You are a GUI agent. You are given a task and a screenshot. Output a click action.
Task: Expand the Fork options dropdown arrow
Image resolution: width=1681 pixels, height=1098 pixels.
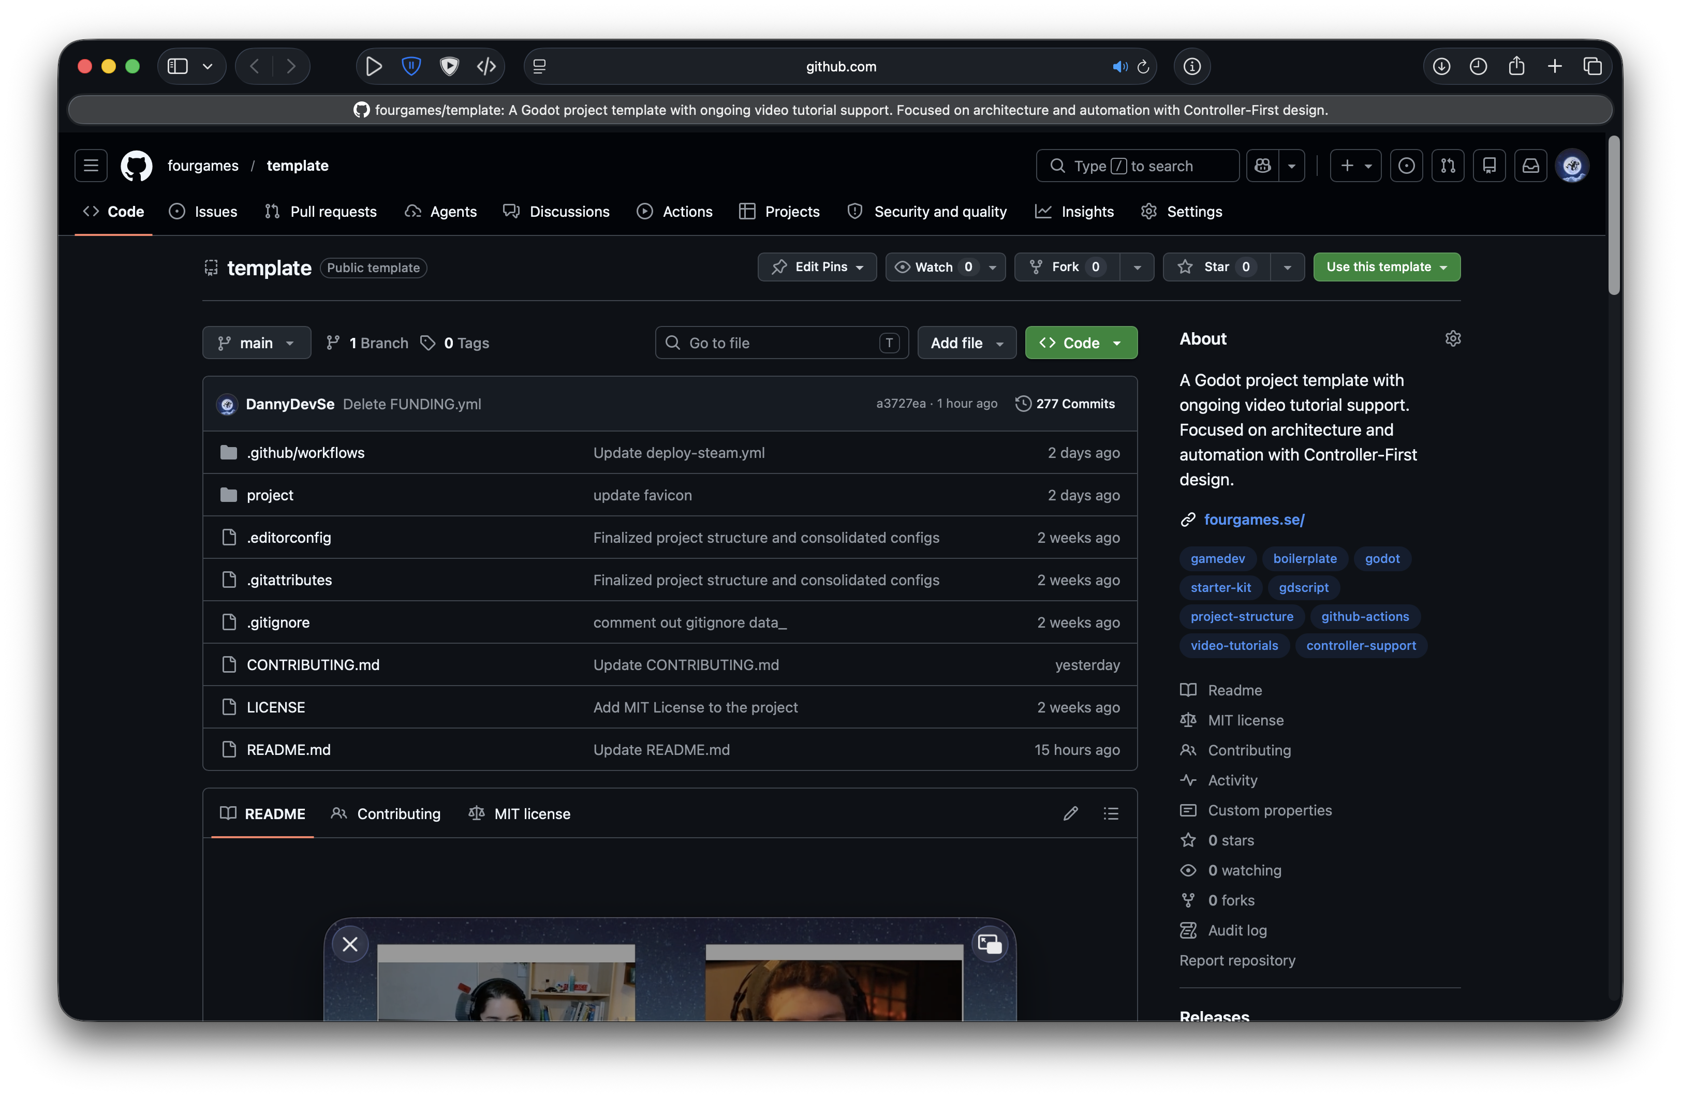[x=1137, y=267]
